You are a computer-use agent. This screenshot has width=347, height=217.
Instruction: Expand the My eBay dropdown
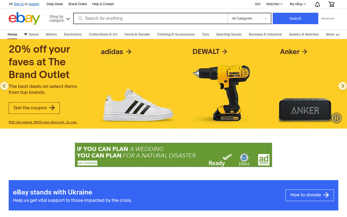point(298,4)
